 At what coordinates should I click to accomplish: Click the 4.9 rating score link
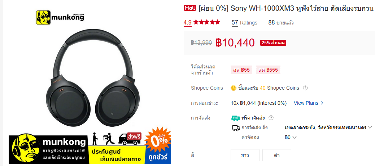point(188,23)
